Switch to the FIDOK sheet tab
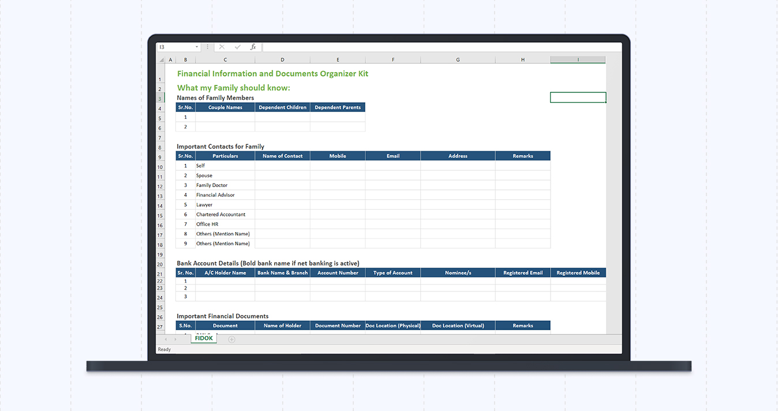Image resolution: width=778 pixels, height=411 pixels. click(x=204, y=338)
